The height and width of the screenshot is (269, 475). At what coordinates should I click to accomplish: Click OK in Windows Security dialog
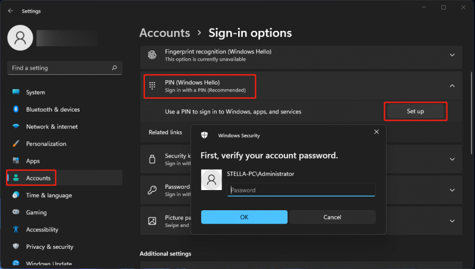click(x=244, y=217)
